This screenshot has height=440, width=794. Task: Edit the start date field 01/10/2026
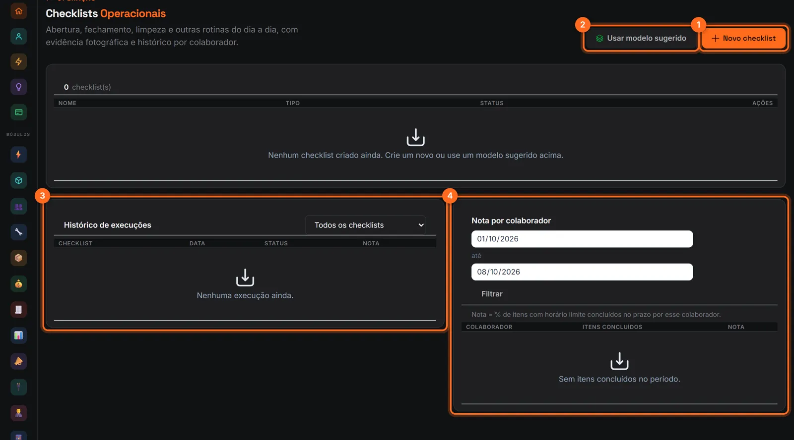coord(582,239)
